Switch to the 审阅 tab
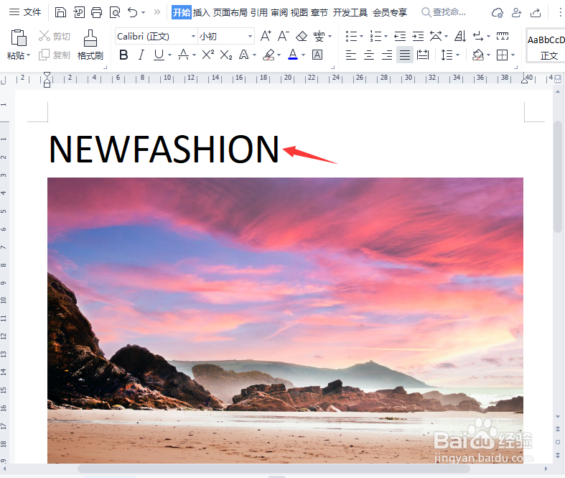Viewport: 565px width, 478px height. pos(279,13)
